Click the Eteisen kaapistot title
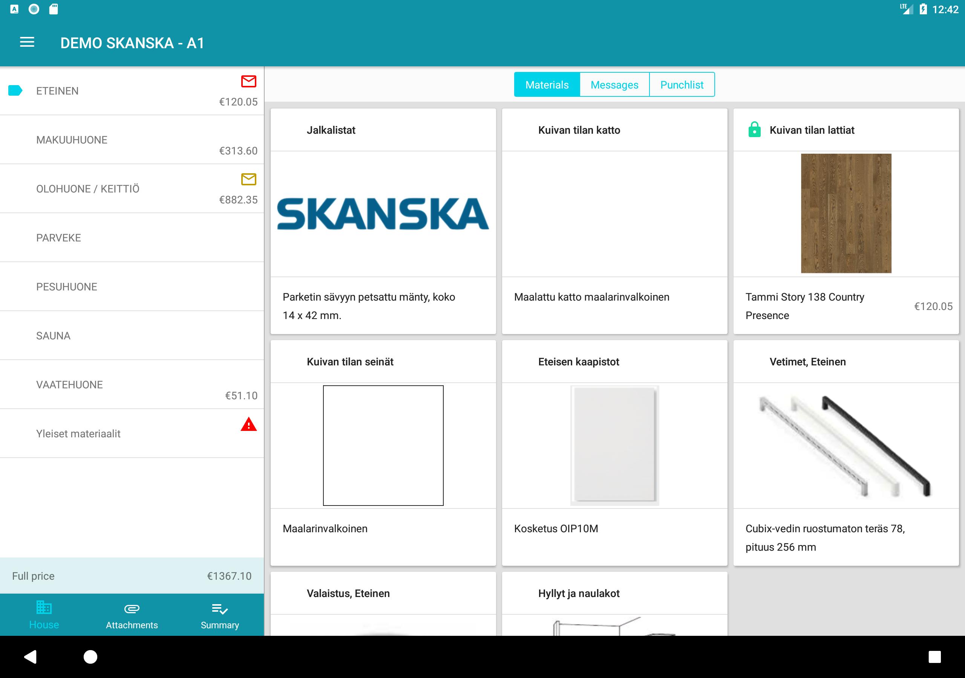965x678 pixels. [578, 362]
